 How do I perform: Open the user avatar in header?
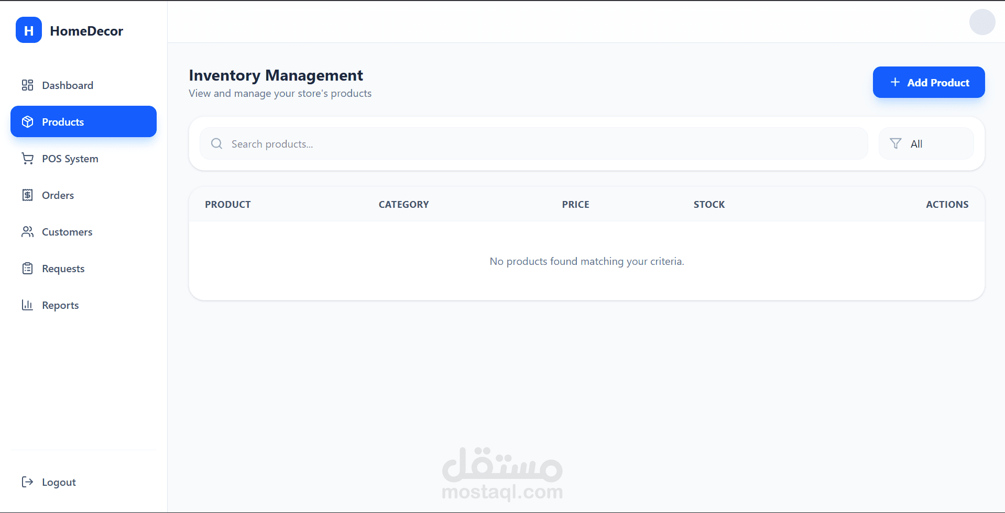[x=982, y=22]
